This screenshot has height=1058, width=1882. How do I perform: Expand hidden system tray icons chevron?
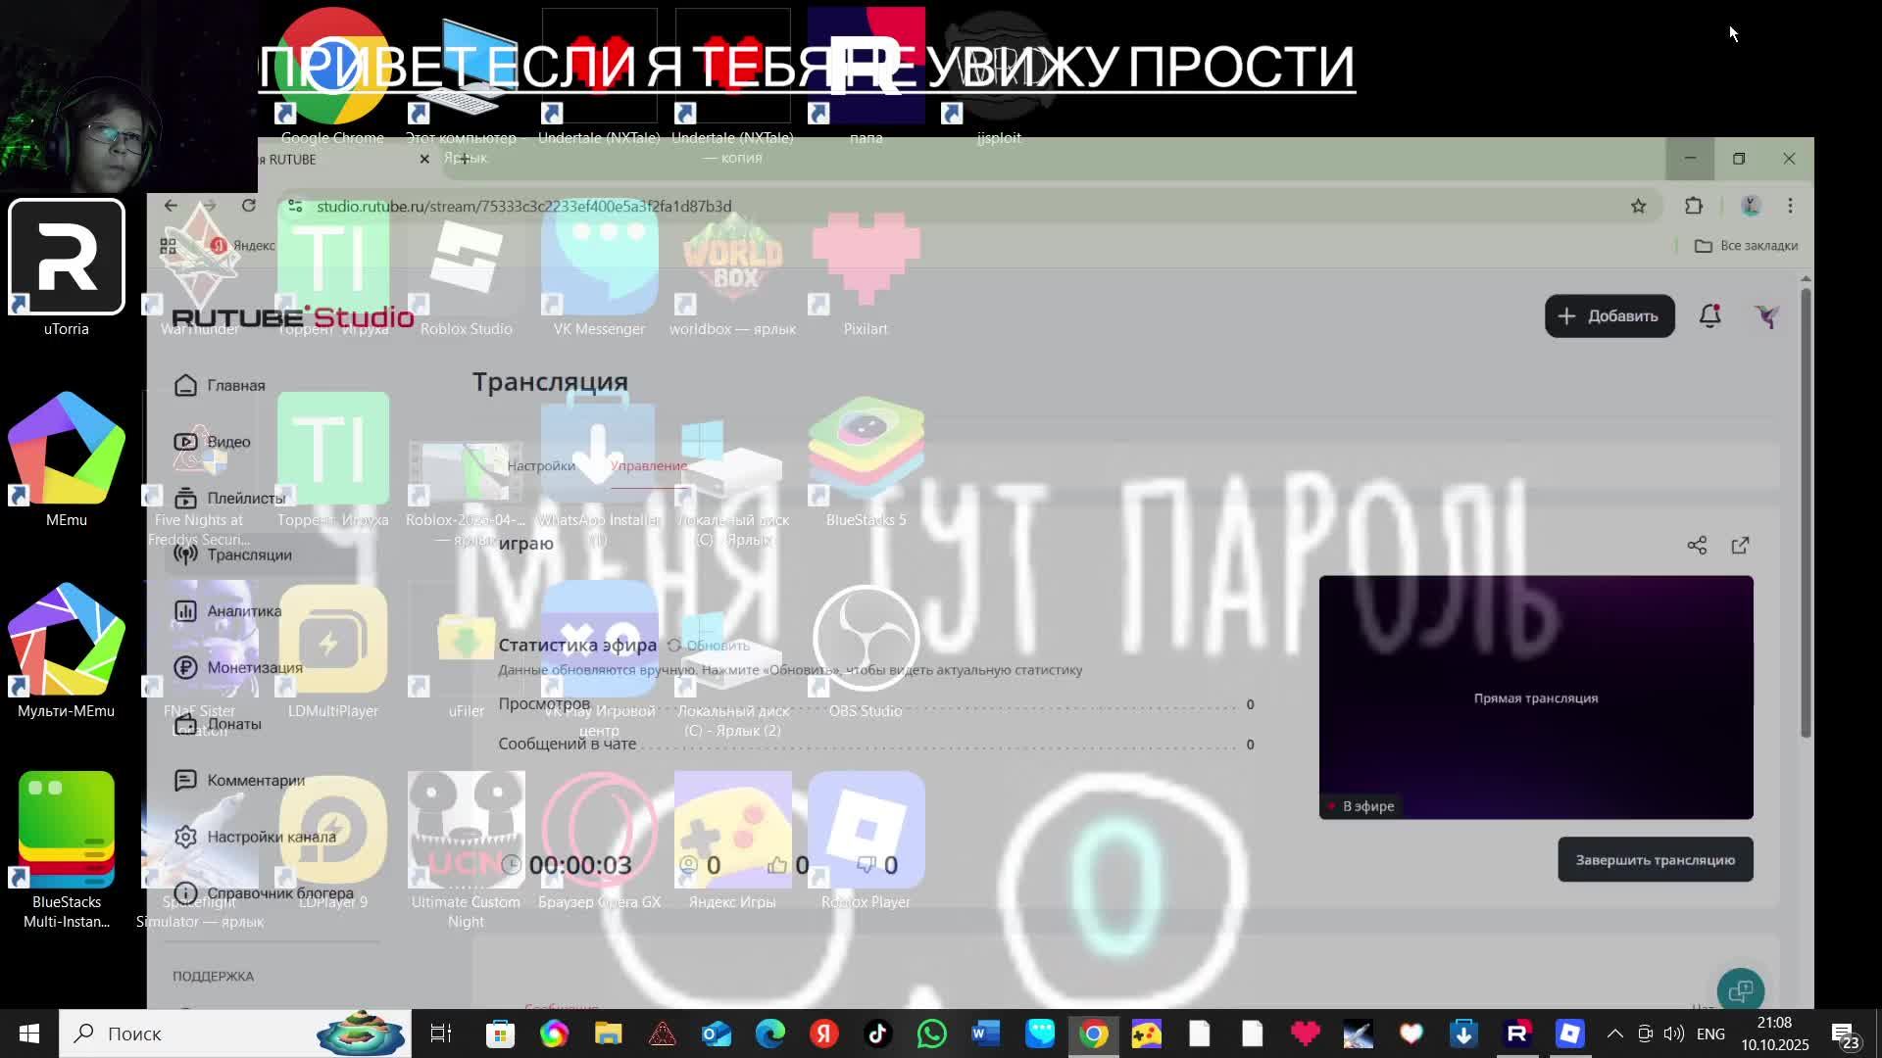point(1614,1034)
